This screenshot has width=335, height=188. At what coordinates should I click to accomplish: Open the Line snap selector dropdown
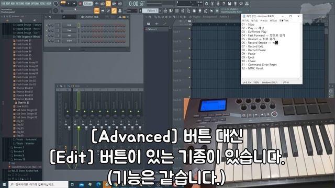132,10
